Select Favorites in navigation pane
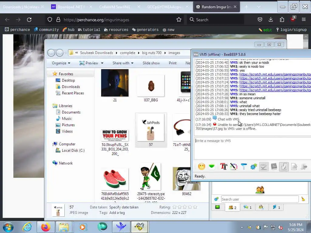This screenshot has height=233, width=311. tap(66, 74)
